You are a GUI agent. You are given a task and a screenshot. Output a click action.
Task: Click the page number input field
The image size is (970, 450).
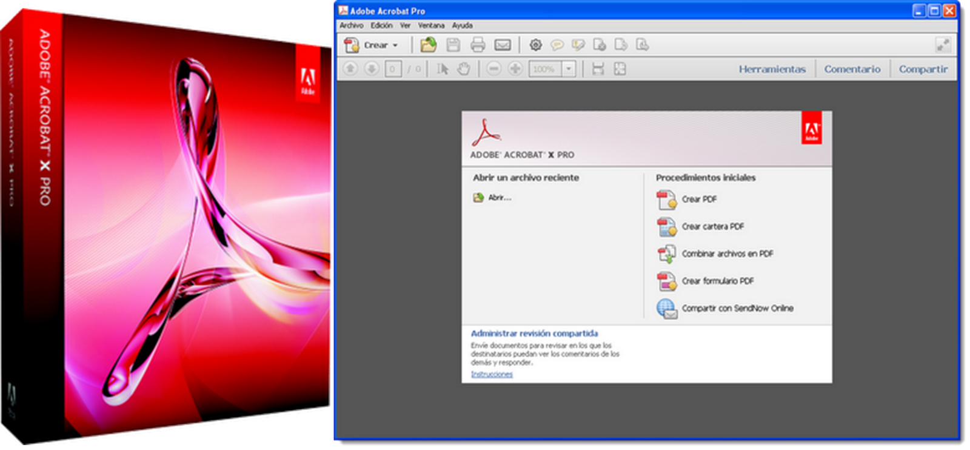(x=392, y=69)
